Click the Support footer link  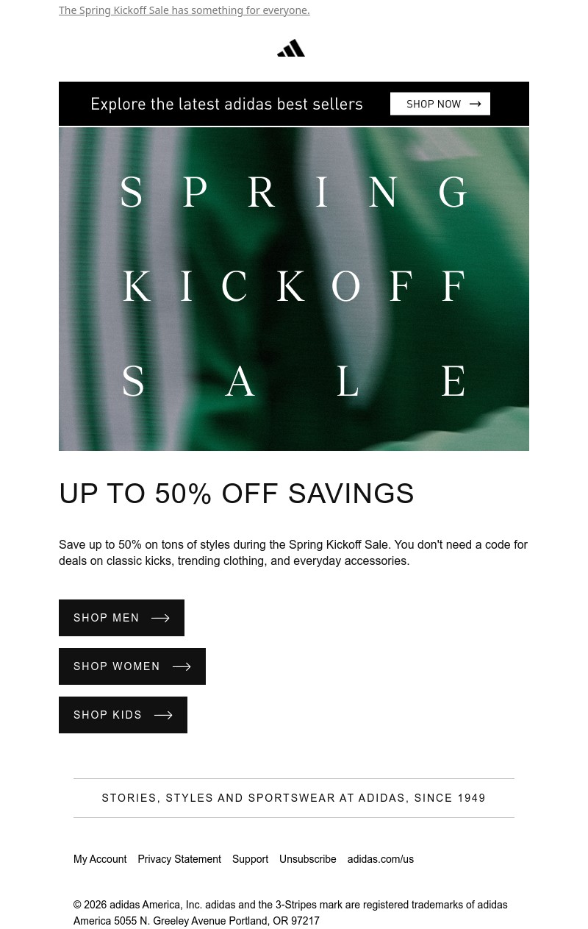(x=250, y=859)
